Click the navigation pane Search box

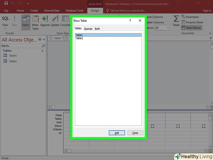21,46
